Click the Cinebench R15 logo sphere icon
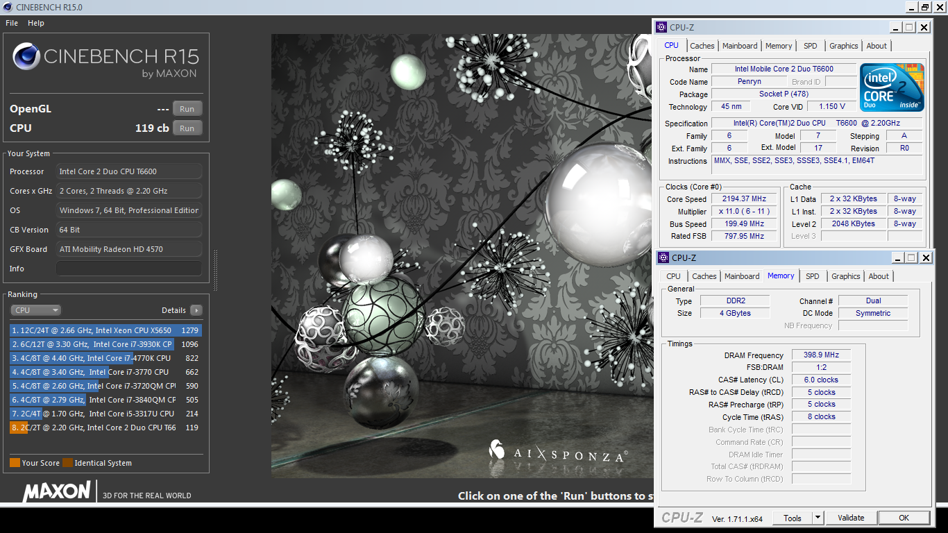The width and height of the screenshot is (948, 533). click(x=26, y=56)
